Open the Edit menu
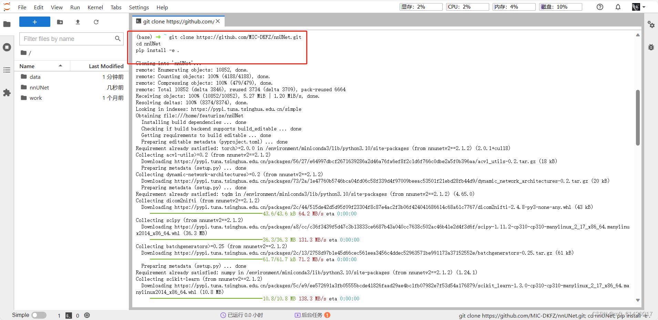This screenshot has width=658, height=320. pos(39,7)
